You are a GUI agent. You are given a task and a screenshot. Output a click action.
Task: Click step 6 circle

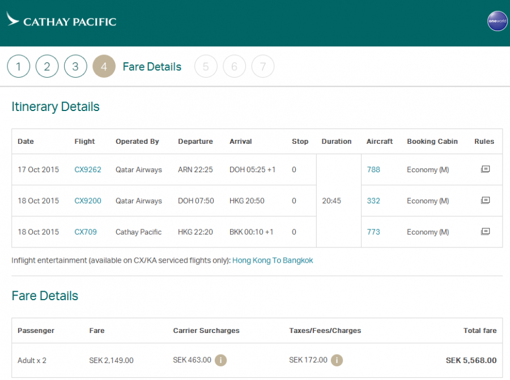click(x=234, y=67)
